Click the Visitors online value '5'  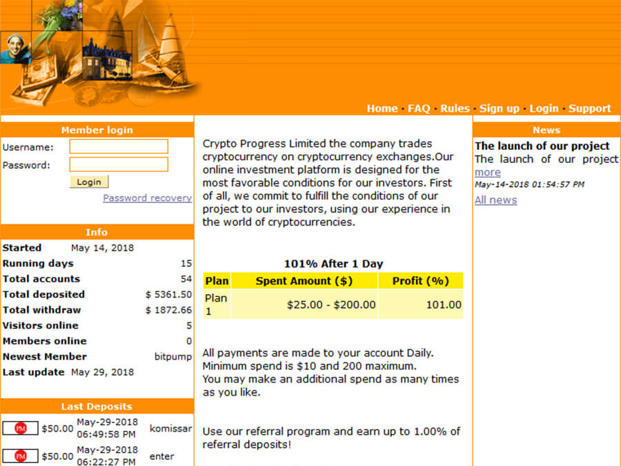189,326
